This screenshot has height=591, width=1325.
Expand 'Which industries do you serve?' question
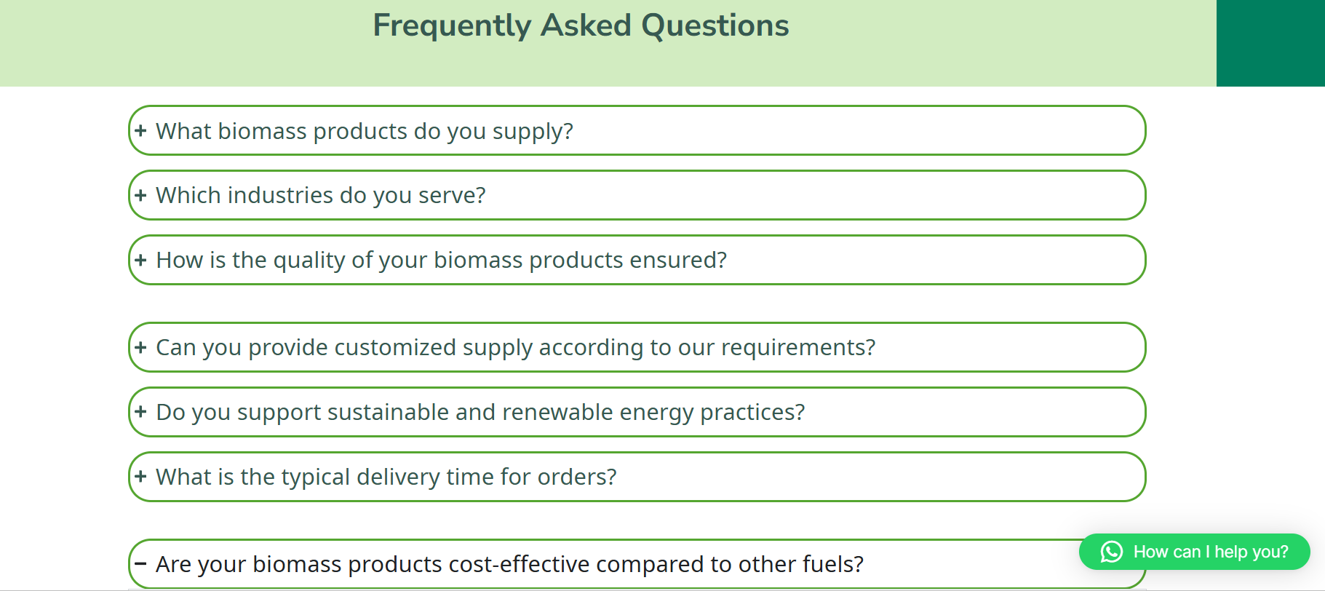(x=321, y=195)
